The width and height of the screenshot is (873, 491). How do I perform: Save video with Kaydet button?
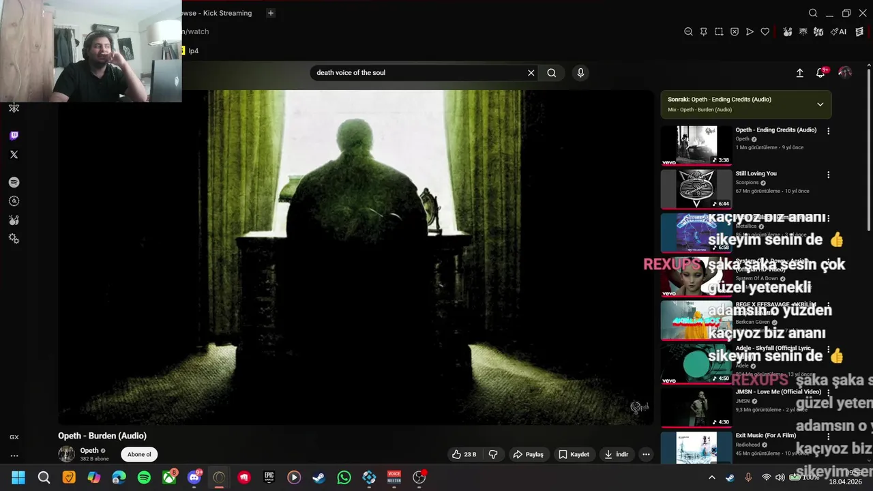coord(574,454)
